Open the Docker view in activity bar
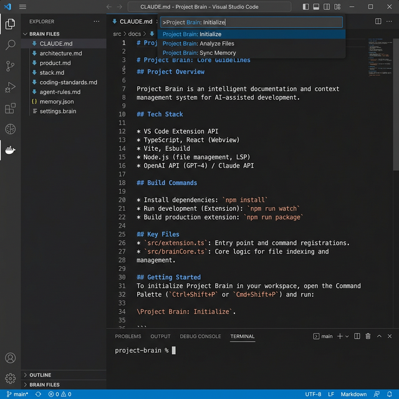Image resolution: width=399 pixels, height=399 pixels. tap(10, 150)
